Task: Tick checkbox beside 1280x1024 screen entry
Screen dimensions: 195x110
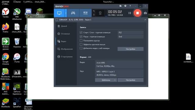Action: tap(57, 20)
